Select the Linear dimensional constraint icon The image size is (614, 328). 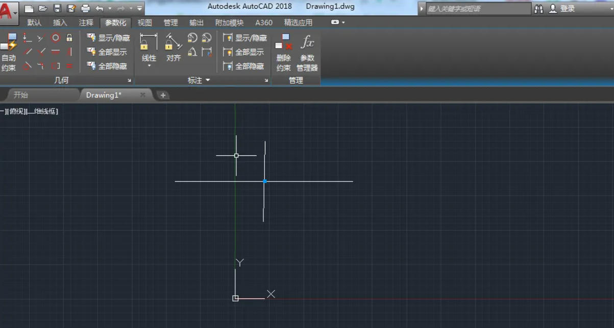click(x=149, y=42)
